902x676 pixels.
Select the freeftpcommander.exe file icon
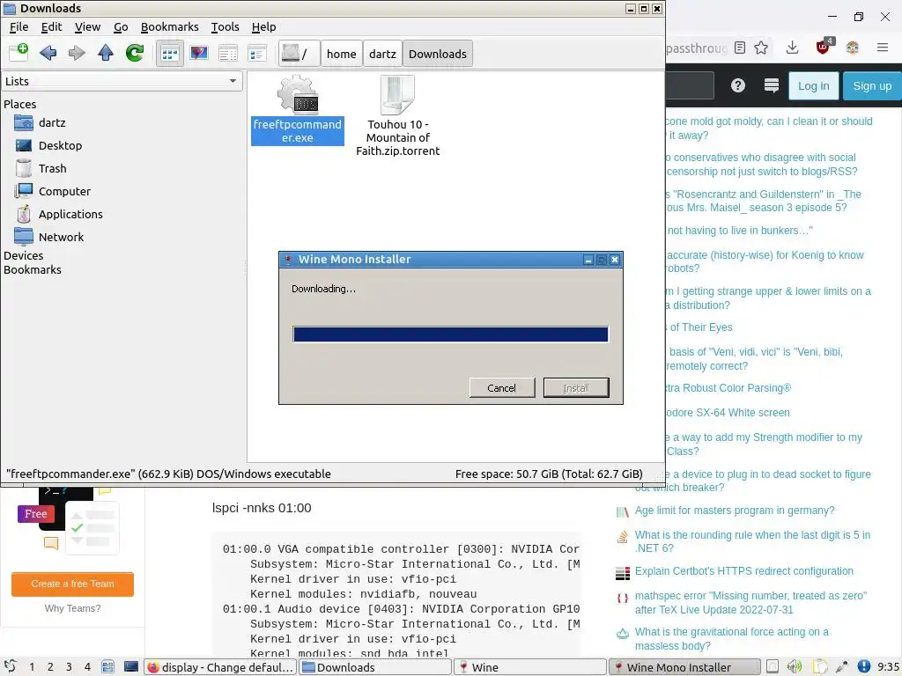pyautogui.click(x=298, y=97)
